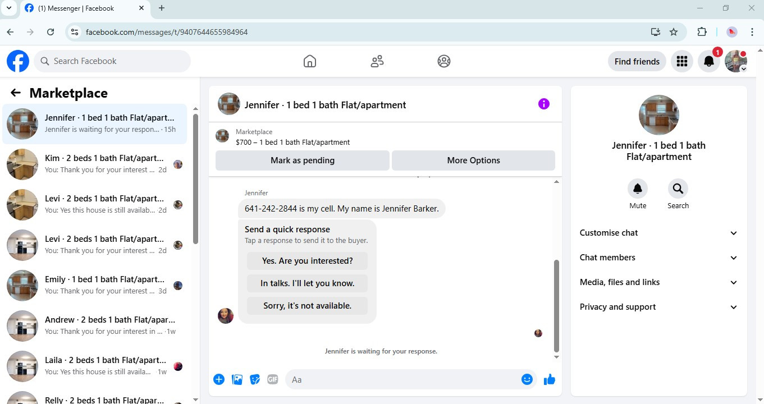The image size is (764, 404).
Task: Open the Facebook home logo
Action: tap(18, 61)
